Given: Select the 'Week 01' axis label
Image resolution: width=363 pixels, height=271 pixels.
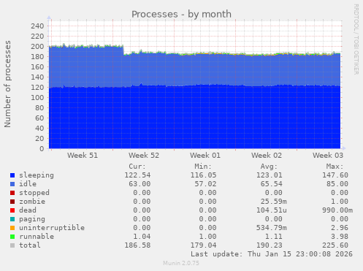Looking at the screenshot, I should [205, 156].
